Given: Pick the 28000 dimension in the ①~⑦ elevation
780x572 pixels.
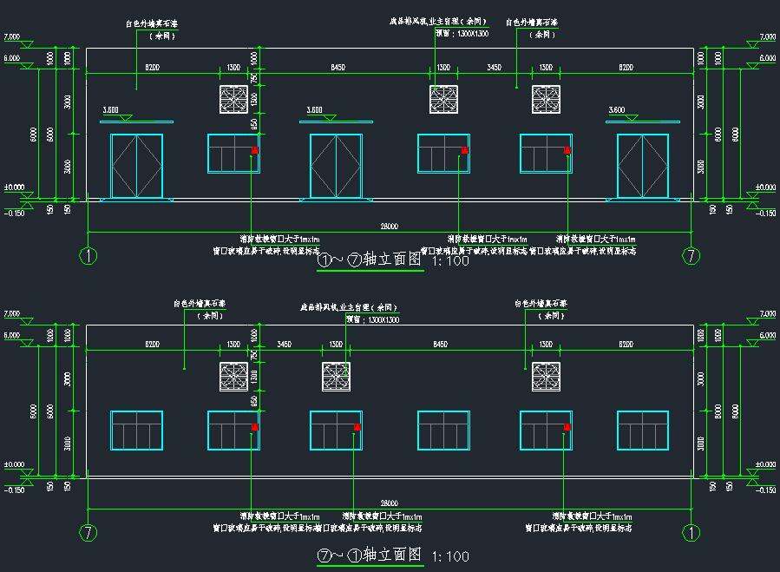Looking at the screenshot, I should pos(389,227).
